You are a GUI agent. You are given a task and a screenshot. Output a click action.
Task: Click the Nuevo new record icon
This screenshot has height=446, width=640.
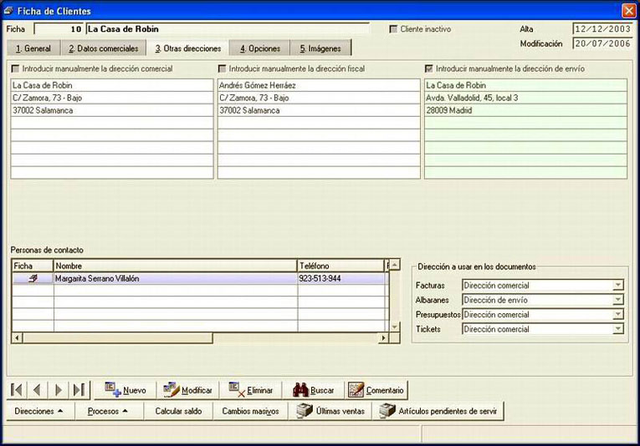pos(113,389)
